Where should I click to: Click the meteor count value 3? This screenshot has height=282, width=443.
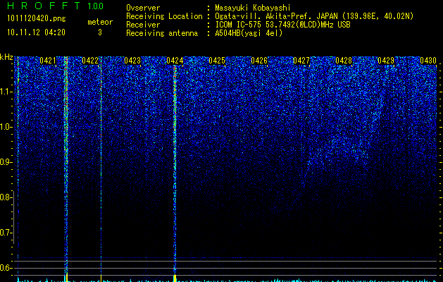100,32
